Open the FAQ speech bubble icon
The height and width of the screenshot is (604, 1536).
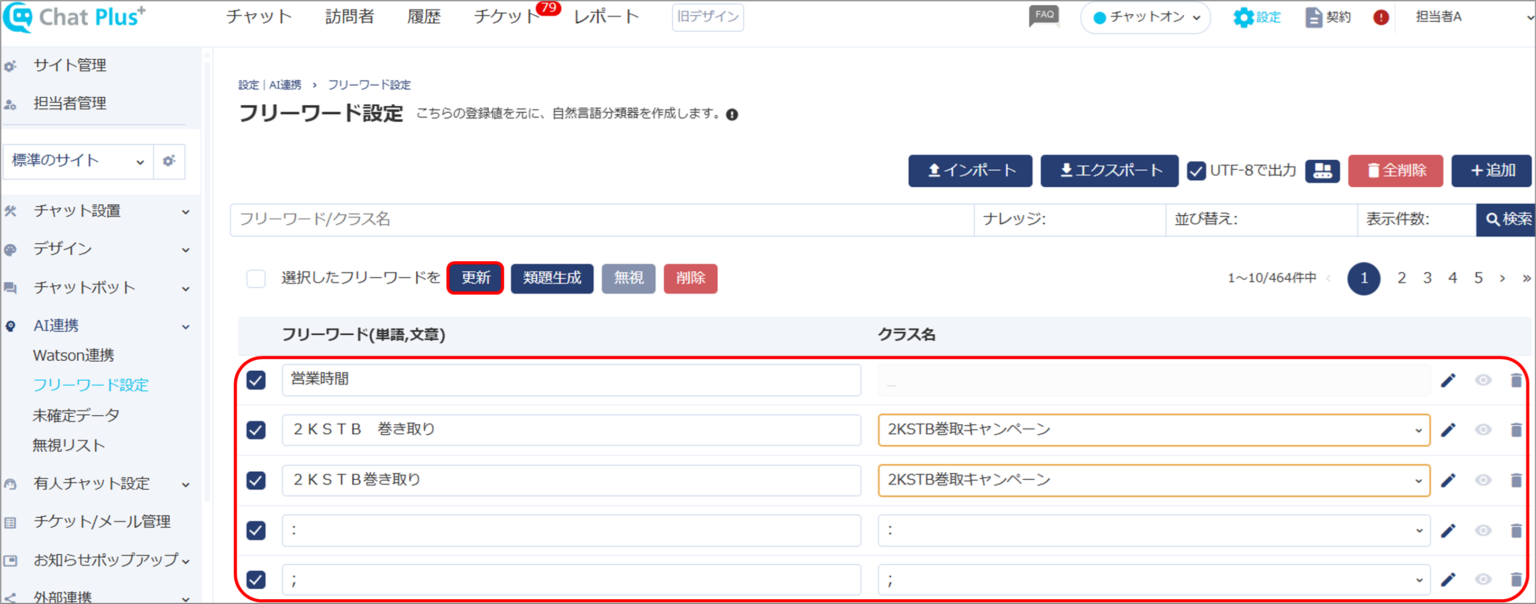pos(1044,16)
